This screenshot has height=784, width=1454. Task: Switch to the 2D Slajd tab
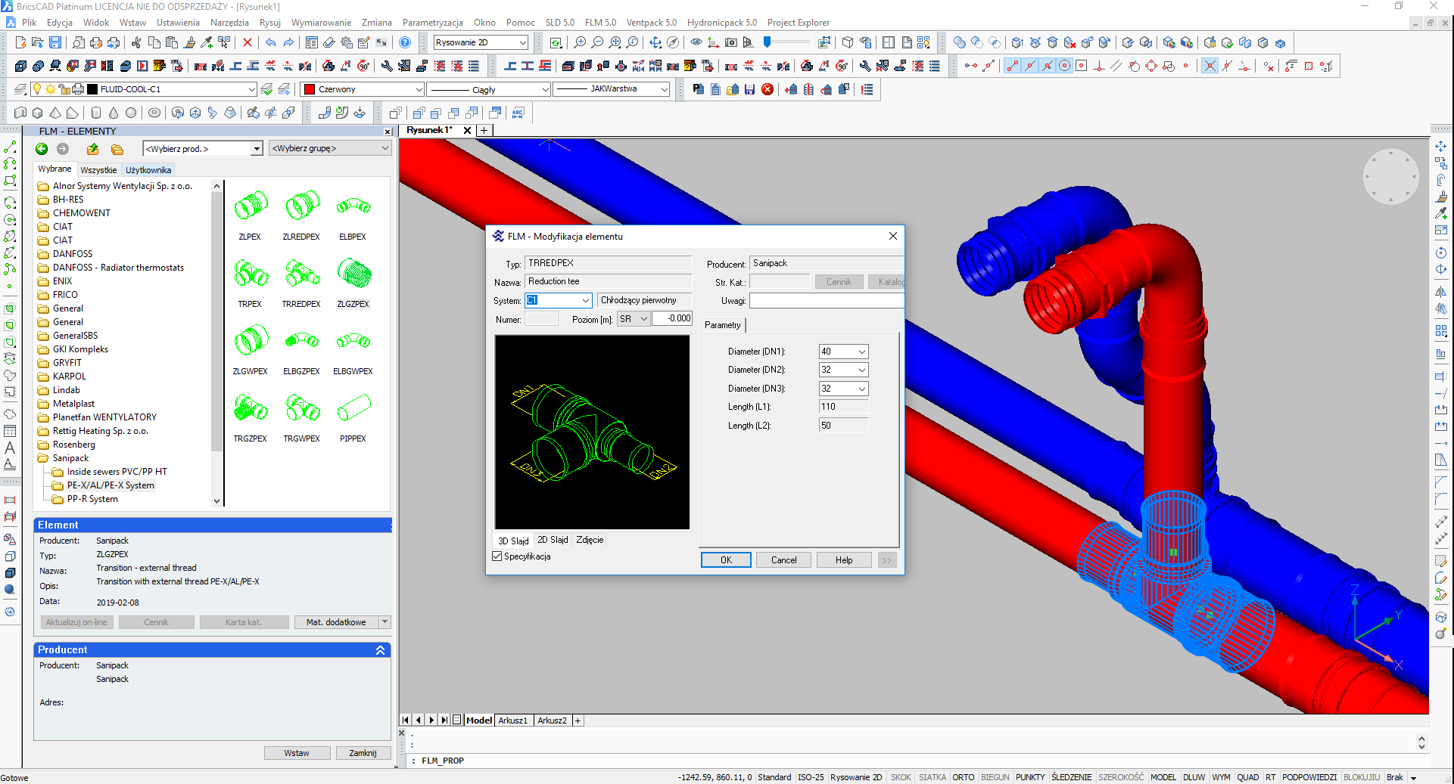553,540
